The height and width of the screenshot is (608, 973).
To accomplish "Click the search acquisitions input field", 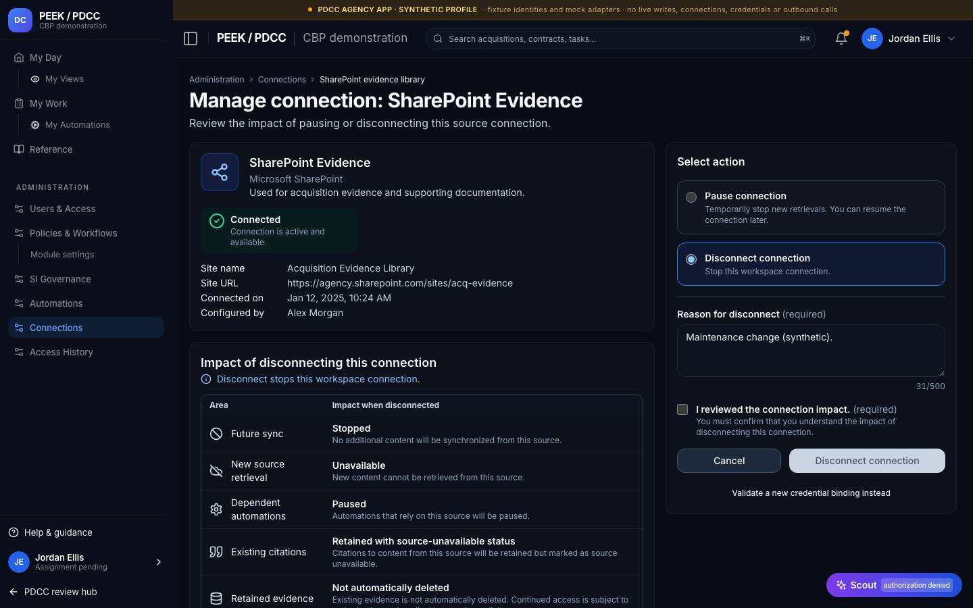I will [x=620, y=39].
